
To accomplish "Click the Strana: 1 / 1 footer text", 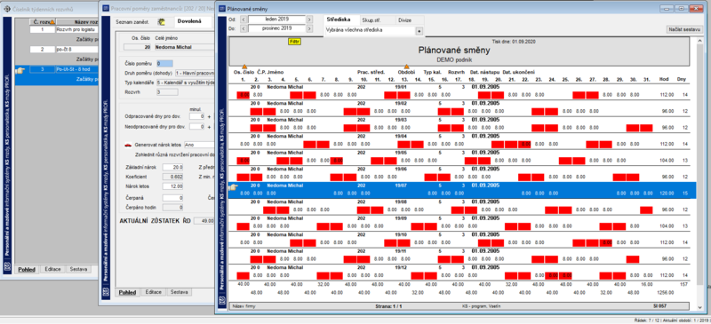I will [x=388, y=307].
